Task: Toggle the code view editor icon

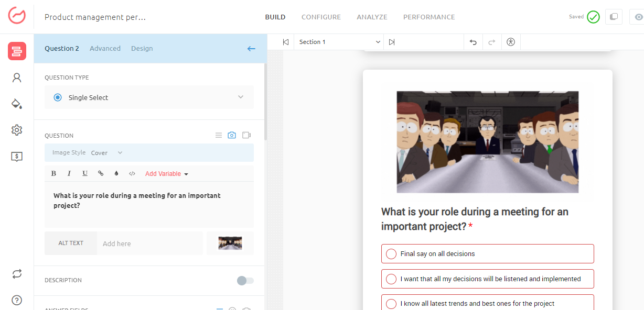Action: tap(132, 173)
